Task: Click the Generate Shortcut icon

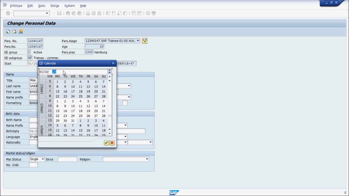Action: point(139,13)
